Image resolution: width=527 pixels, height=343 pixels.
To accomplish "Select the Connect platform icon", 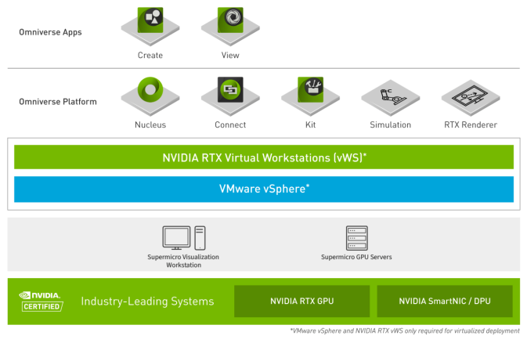I will 230,95.
